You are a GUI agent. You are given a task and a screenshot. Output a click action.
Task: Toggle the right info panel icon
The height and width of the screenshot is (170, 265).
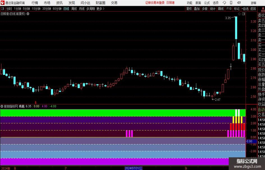243,14
